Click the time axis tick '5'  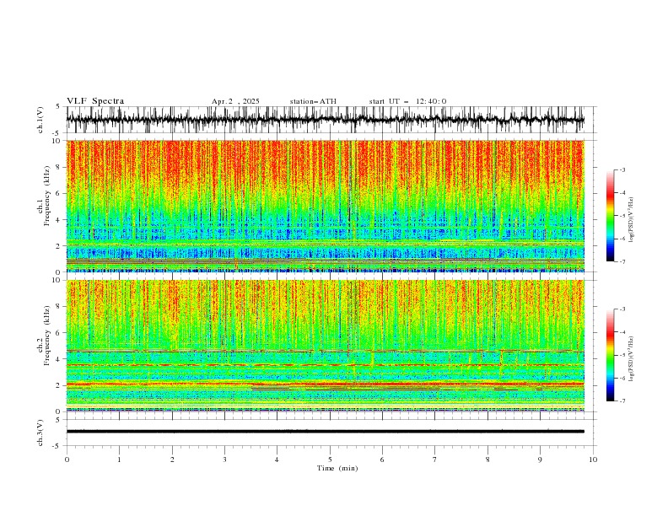click(330, 460)
